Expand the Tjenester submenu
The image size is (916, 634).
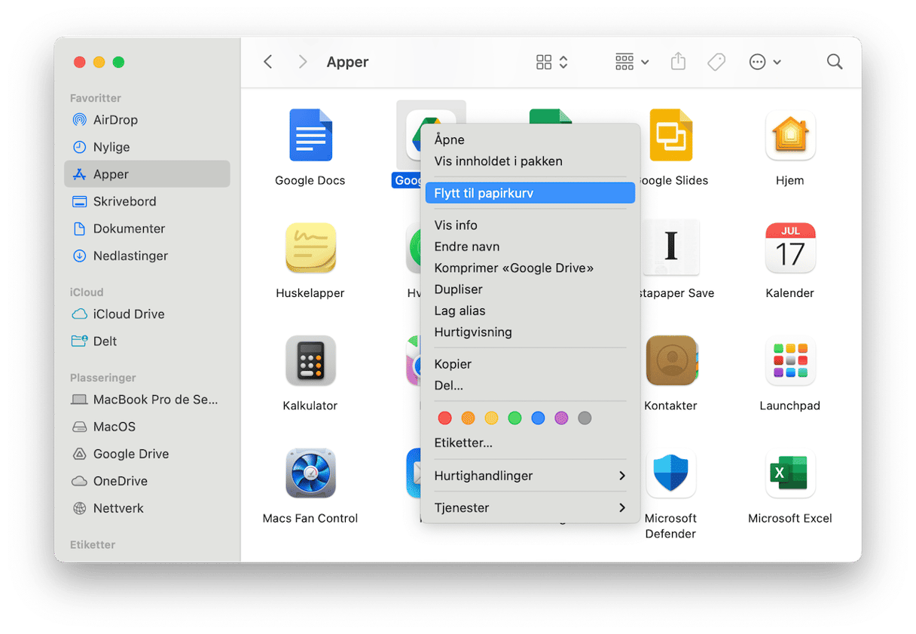click(530, 508)
